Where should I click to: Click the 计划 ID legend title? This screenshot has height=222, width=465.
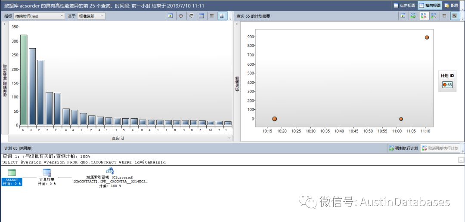(x=447, y=76)
